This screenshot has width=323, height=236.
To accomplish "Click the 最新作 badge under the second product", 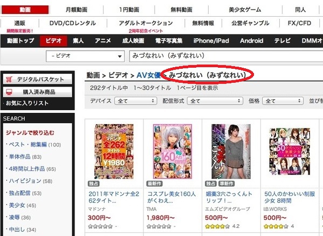I will click(155, 183).
